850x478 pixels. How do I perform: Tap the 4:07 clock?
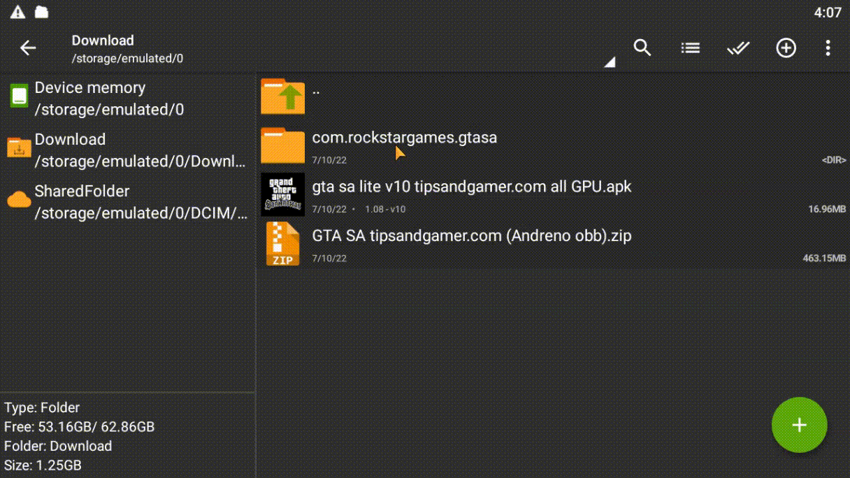[828, 13]
